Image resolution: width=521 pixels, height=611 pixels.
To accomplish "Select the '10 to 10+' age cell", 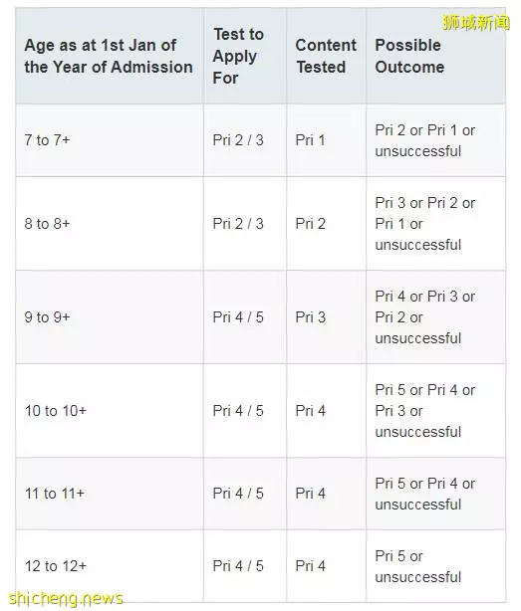I will tap(56, 411).
